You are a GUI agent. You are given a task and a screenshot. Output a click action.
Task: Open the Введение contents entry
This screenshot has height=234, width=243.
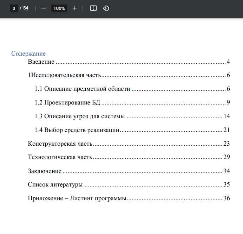click(x=129, y=62)
